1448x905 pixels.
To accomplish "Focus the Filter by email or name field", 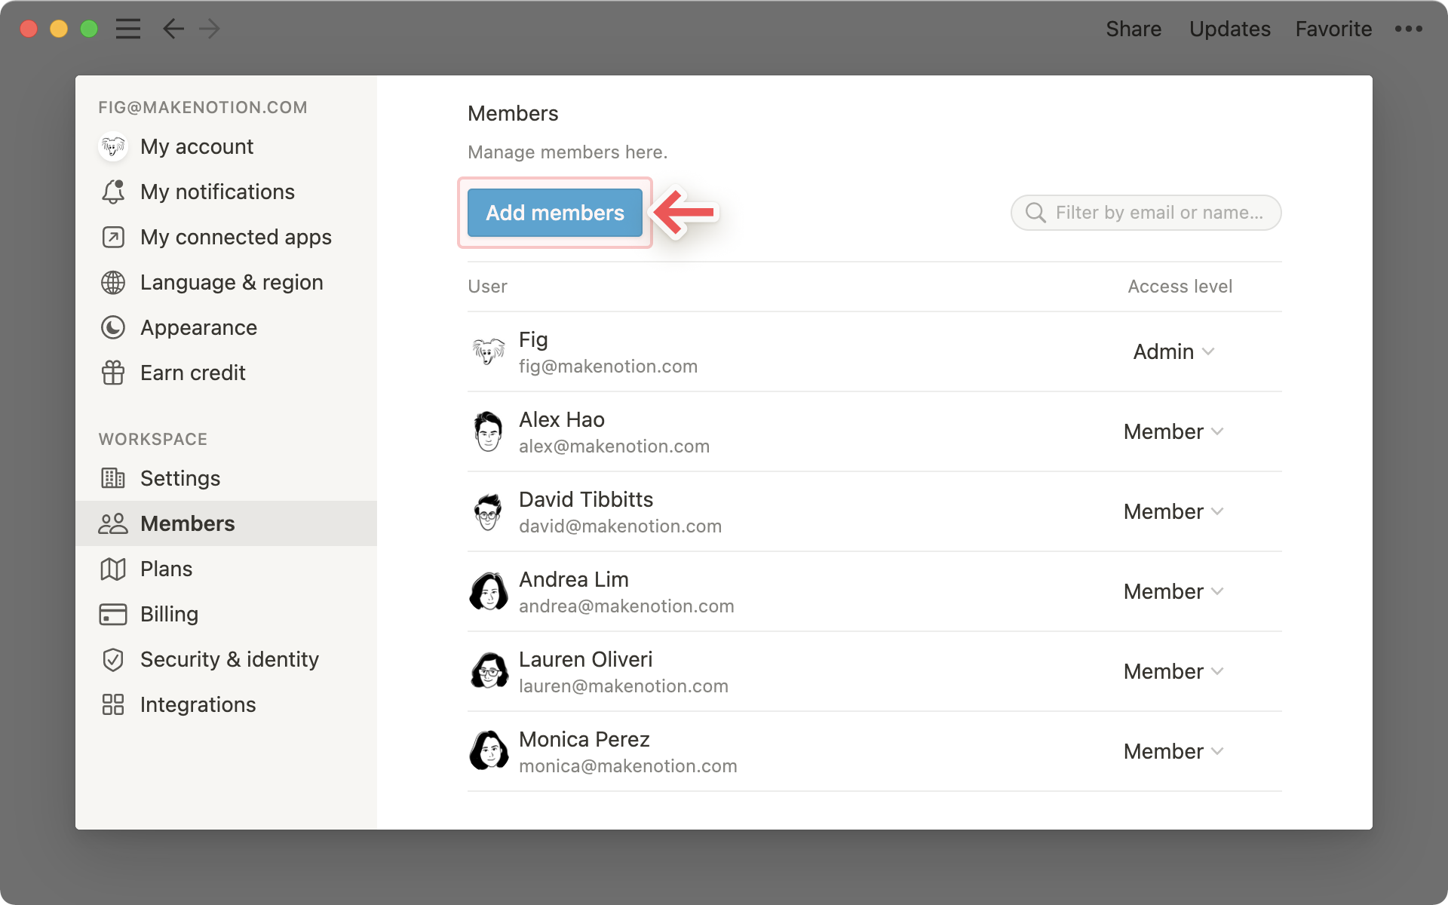I will (1158, 213).
